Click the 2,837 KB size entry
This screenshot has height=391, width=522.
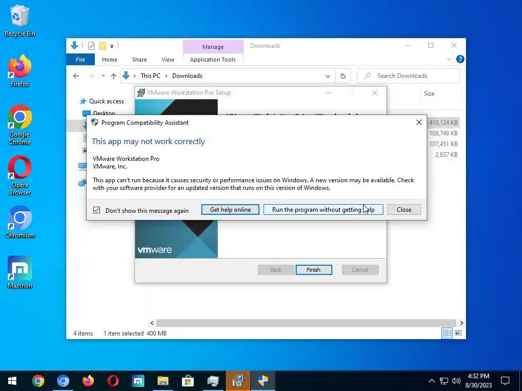(x=446, y=154)
